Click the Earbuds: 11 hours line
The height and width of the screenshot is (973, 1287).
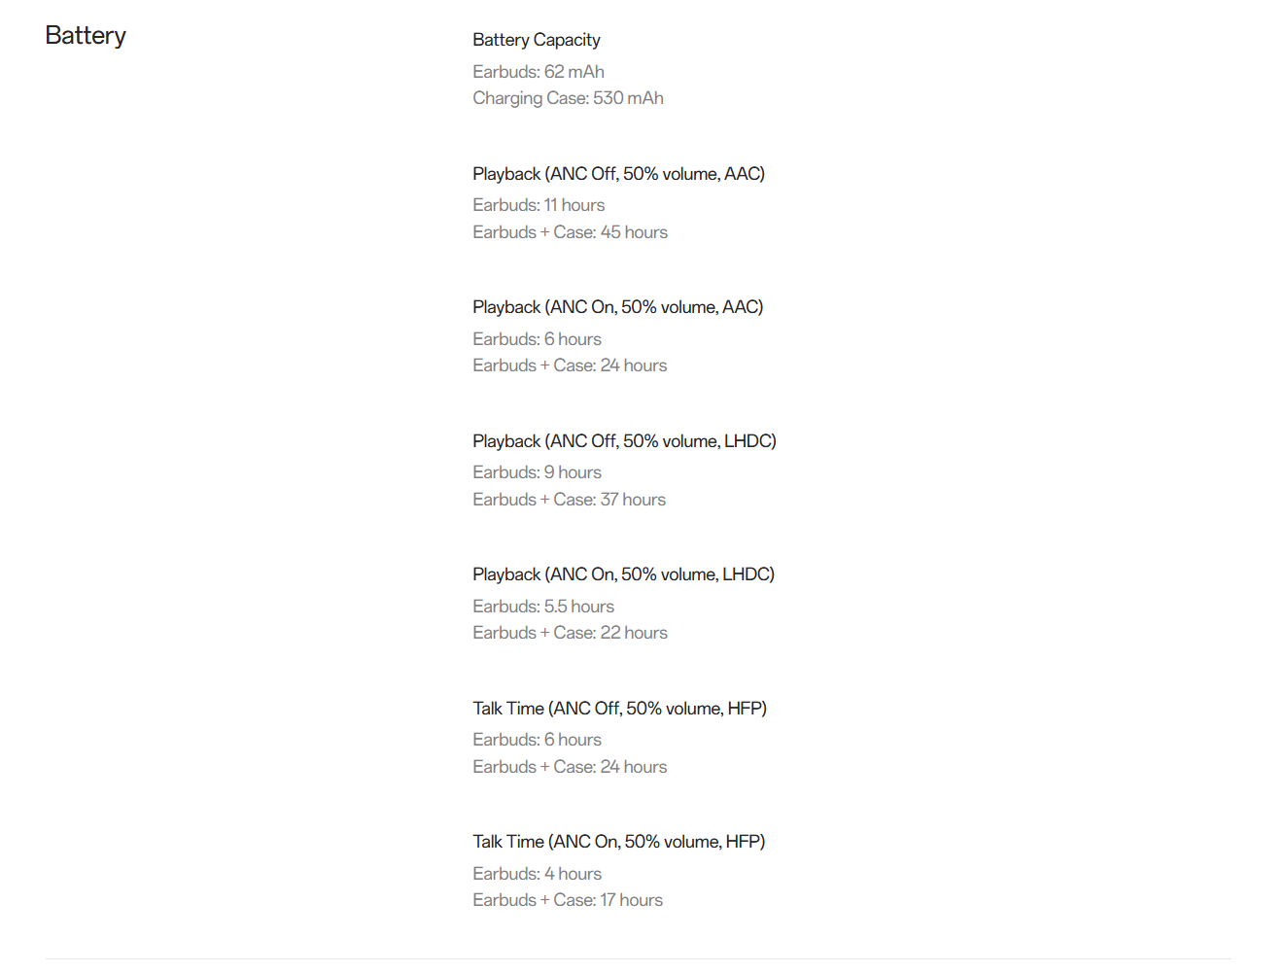coord(539,205)
